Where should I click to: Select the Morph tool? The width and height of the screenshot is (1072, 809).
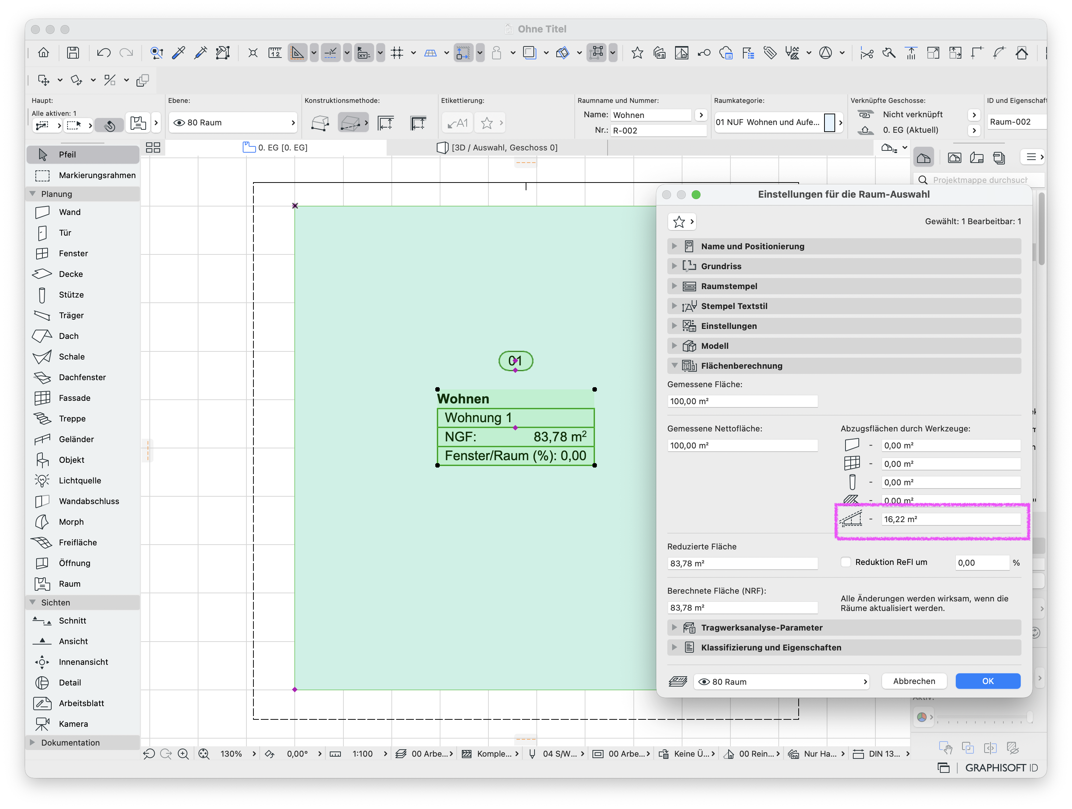coord(82,522)
